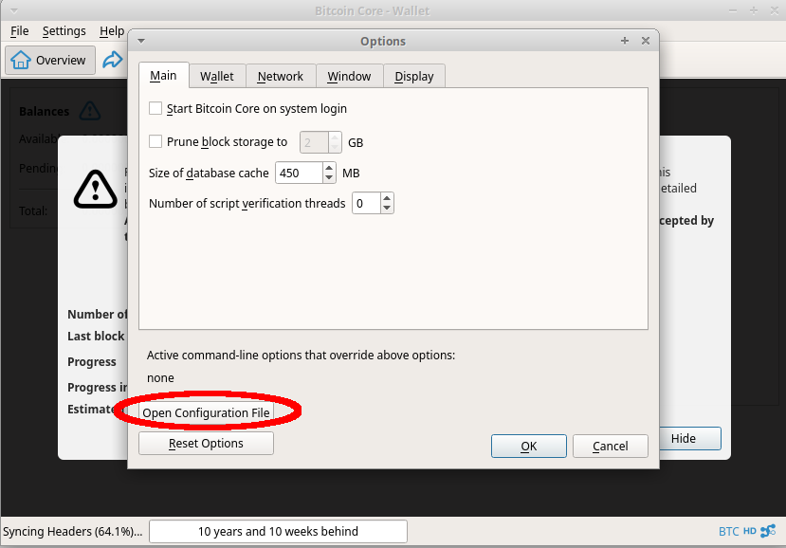Open the Settings menu
The image size is (786, 548).
tap(64, 30)
